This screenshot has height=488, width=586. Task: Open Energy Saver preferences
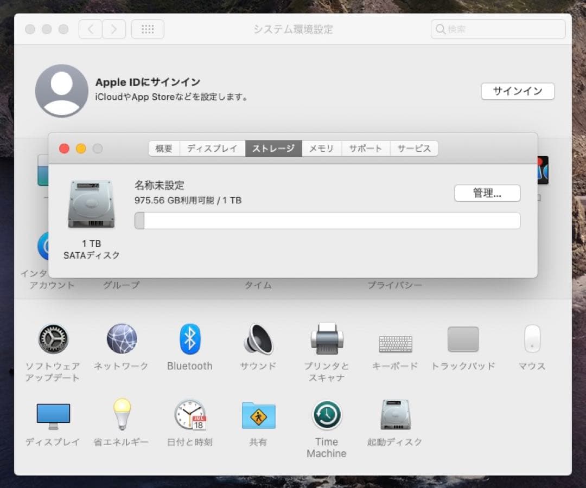120,415
